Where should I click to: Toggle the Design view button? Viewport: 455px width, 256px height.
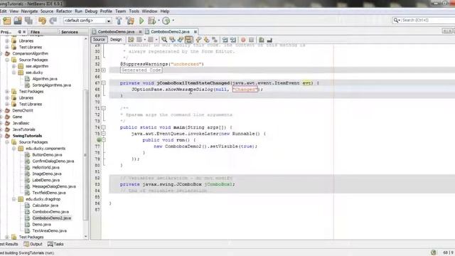[x=116, y=40]
